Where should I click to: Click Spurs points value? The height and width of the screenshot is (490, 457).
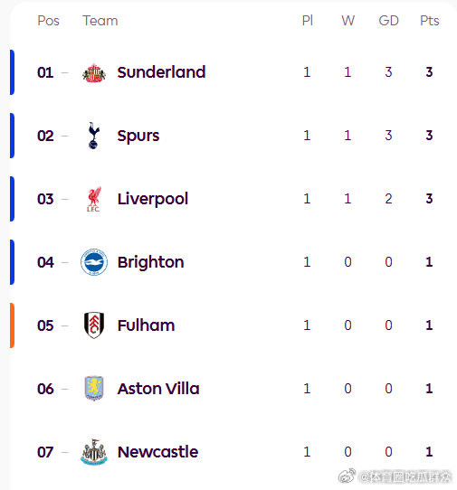[x=429, y=136]
